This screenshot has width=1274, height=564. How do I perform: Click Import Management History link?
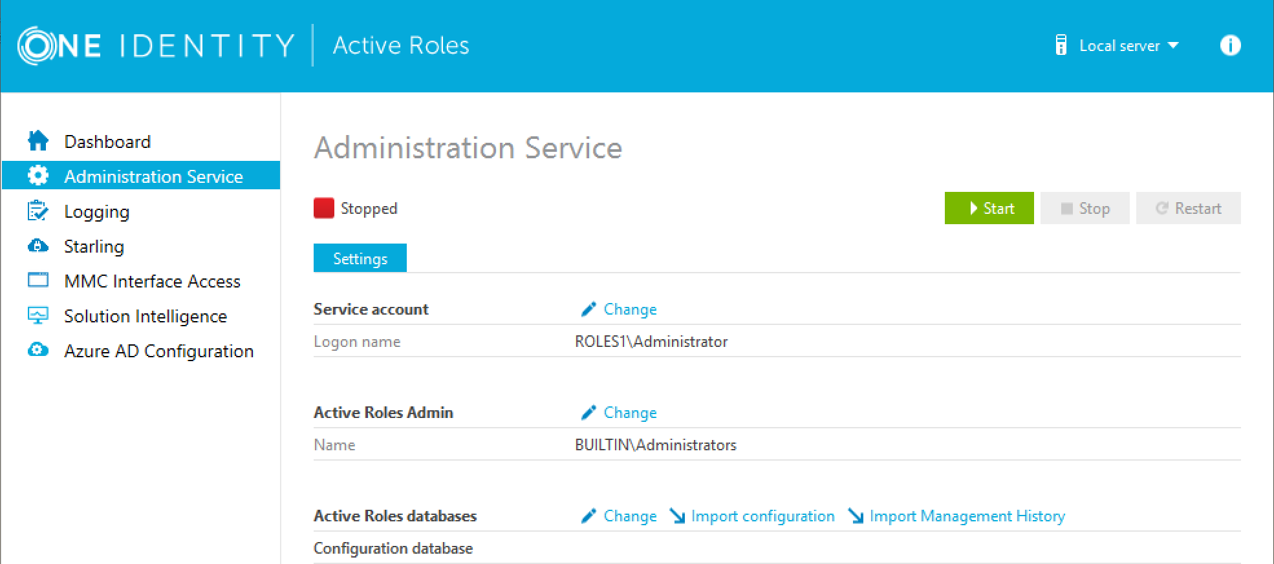[x=967, y=516]
